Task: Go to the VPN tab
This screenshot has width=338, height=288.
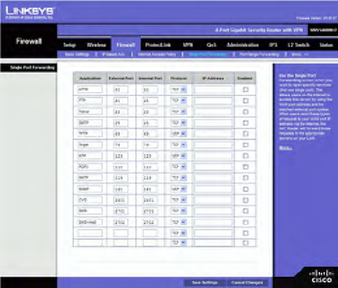Action: [x=188, y=45]
